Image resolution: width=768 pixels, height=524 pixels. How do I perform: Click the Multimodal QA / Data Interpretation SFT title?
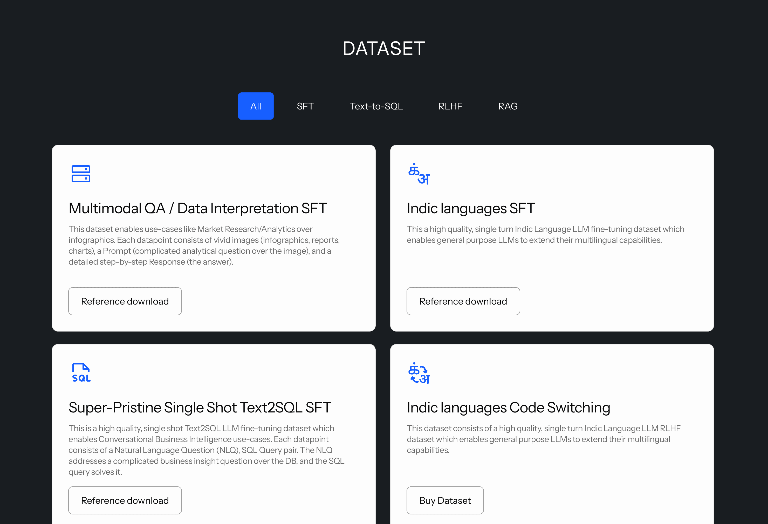[198, 209]
